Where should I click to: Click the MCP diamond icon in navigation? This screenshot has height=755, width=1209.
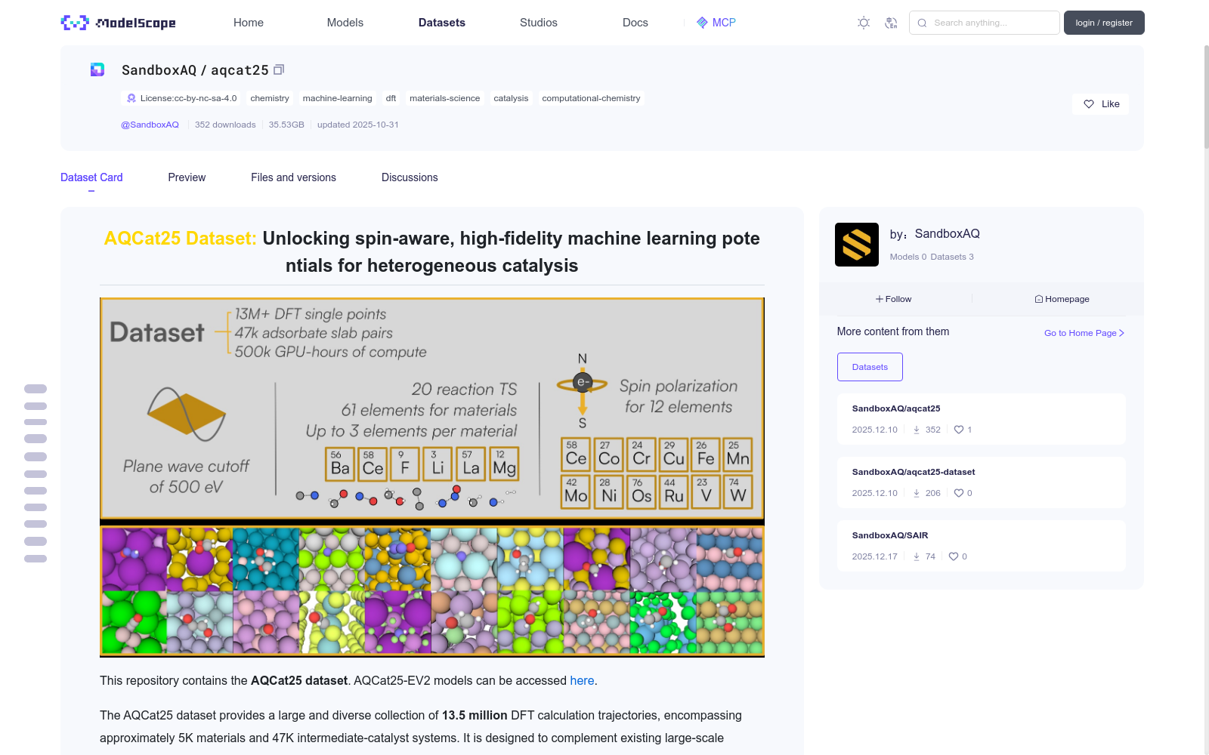point(702,23)
